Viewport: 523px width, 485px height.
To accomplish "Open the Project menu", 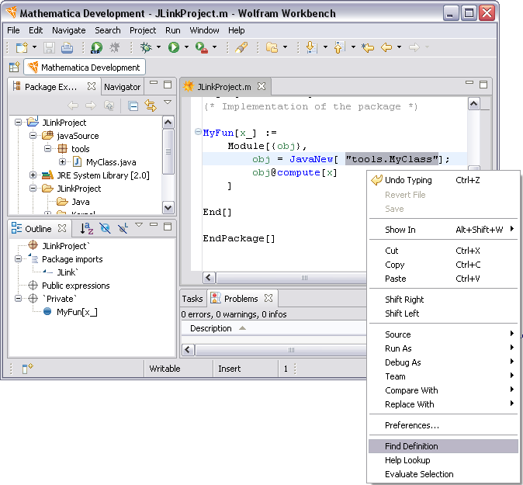I will click(143, 30).
